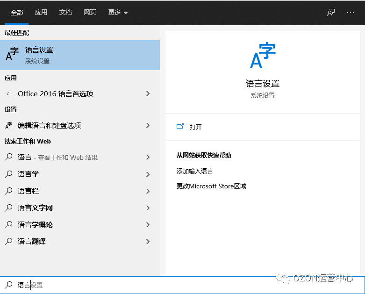Expand arrow for 语言 web results
This screenshot has height=294, width=365.
pyautogui.click(x=148, y=157)
